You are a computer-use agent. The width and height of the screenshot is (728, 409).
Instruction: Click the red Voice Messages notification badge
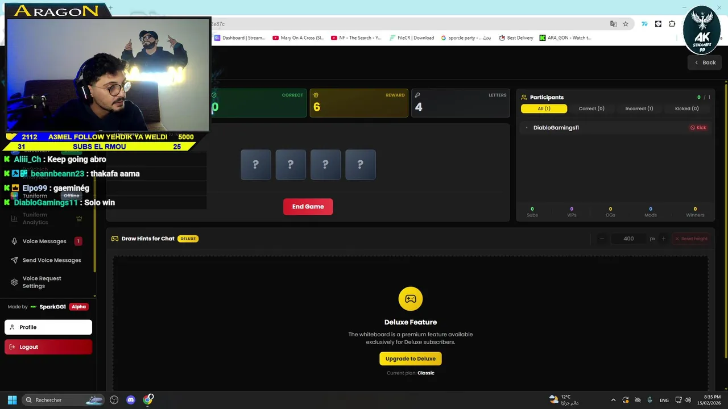[x=78, y=241]
